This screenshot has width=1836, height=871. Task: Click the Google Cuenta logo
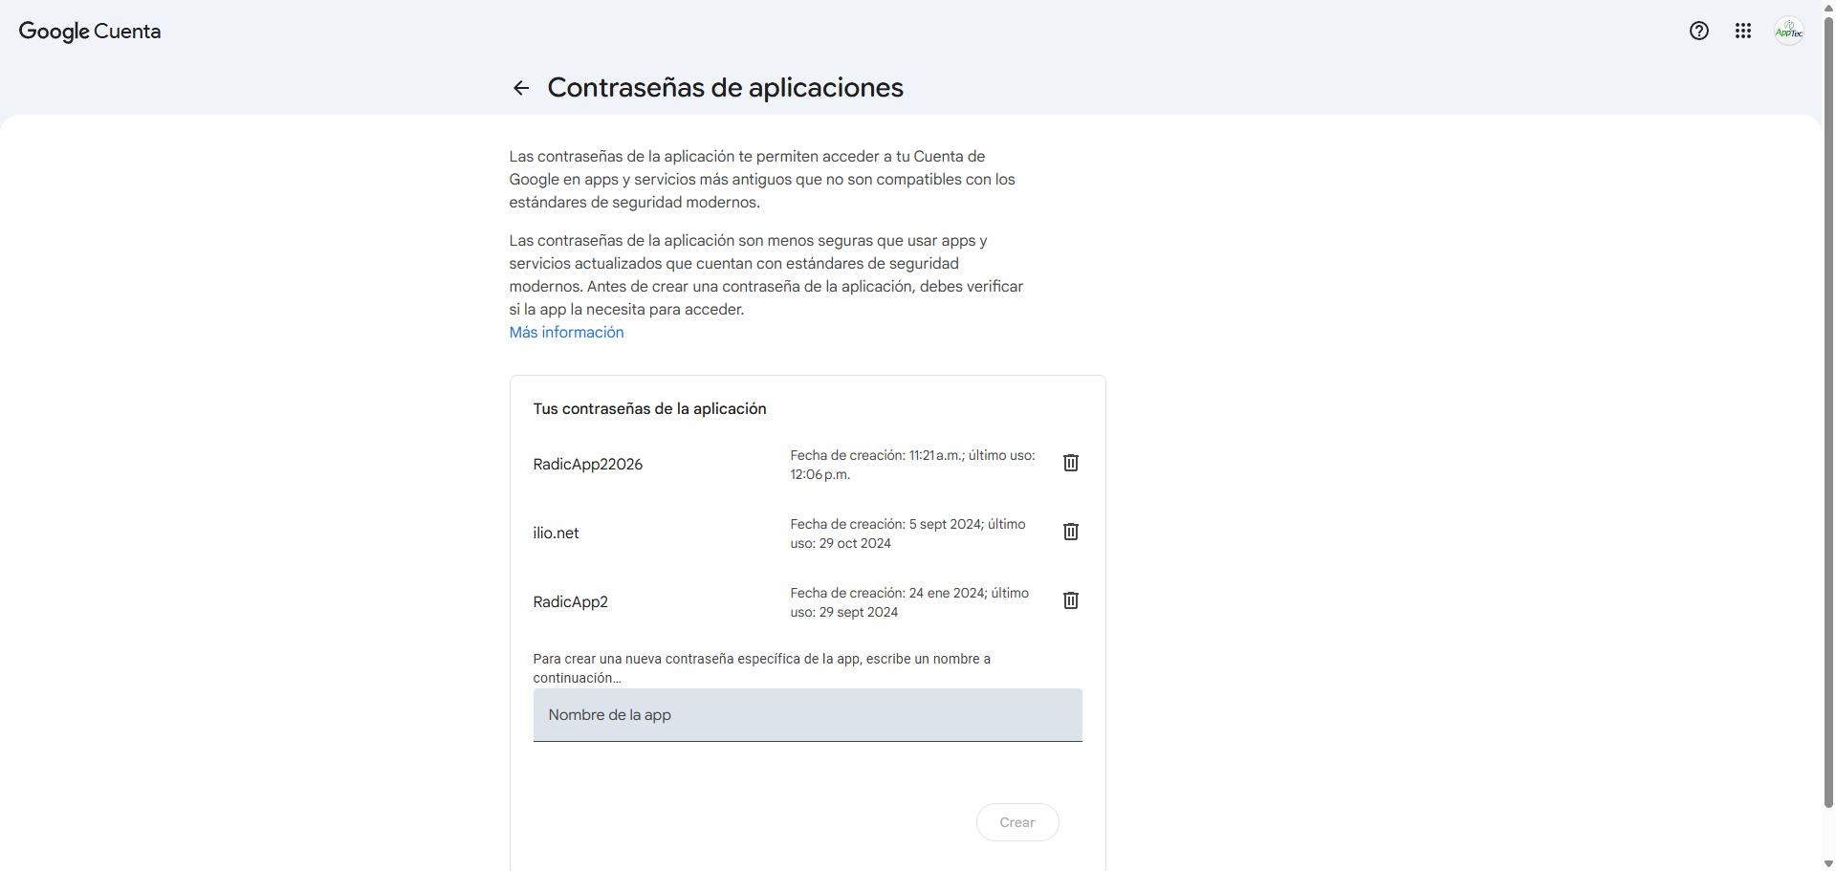click(x=90, y=31)
